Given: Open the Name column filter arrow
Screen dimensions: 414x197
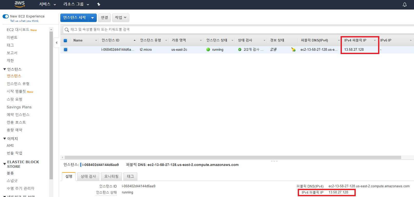Looking at the screenshot, I should pos(96,40).
